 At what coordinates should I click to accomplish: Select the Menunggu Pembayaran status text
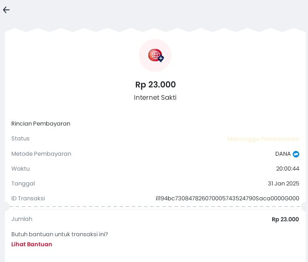(x=263, y=139)
